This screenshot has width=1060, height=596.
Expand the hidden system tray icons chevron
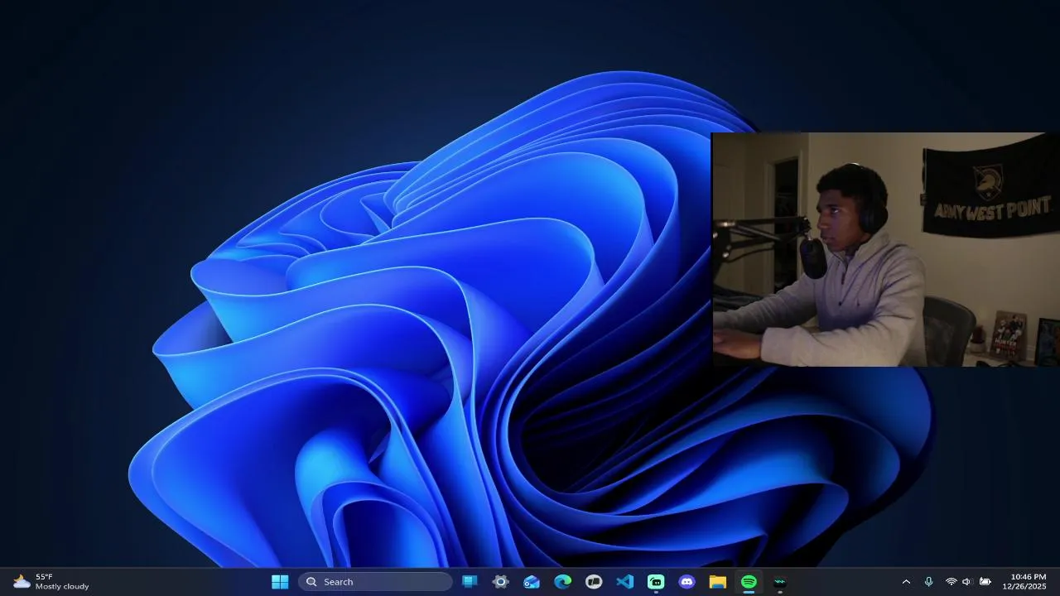(906, 582)
